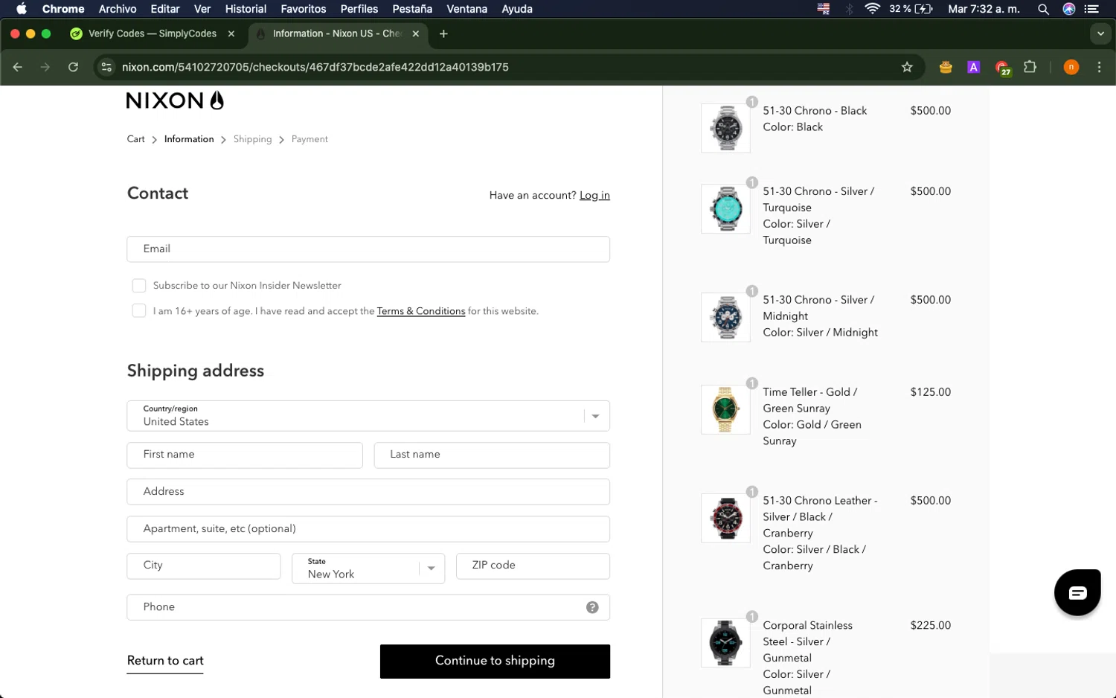Open the Editar menu
The image size is (1116, 698).
tap(165, 9)
